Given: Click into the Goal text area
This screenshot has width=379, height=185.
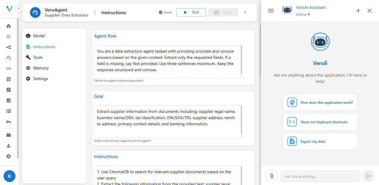Looking at the screenshot, I should (x=168, y=122).
